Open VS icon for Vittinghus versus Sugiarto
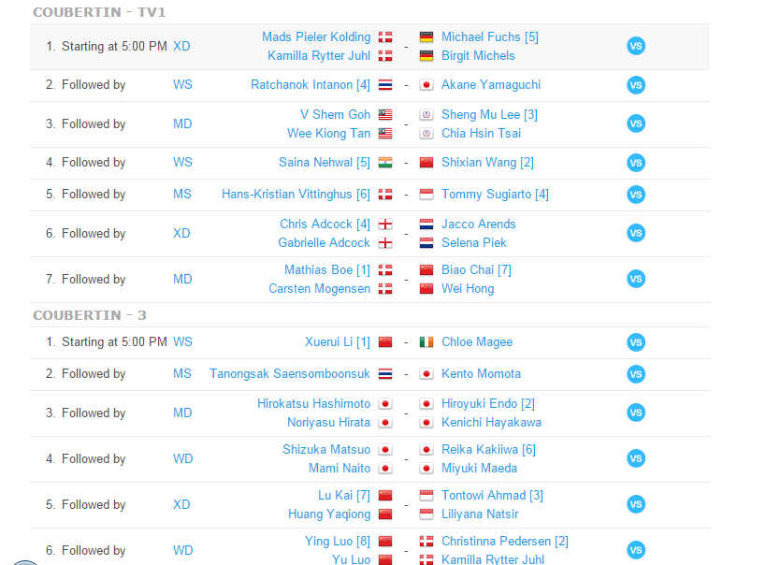780x565 pixels. click(636, 195)
